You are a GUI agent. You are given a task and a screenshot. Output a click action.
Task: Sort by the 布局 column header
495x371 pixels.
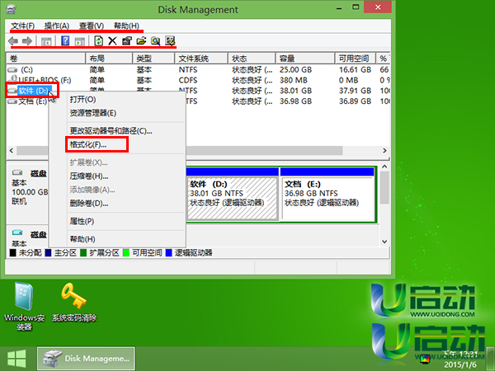109,59
